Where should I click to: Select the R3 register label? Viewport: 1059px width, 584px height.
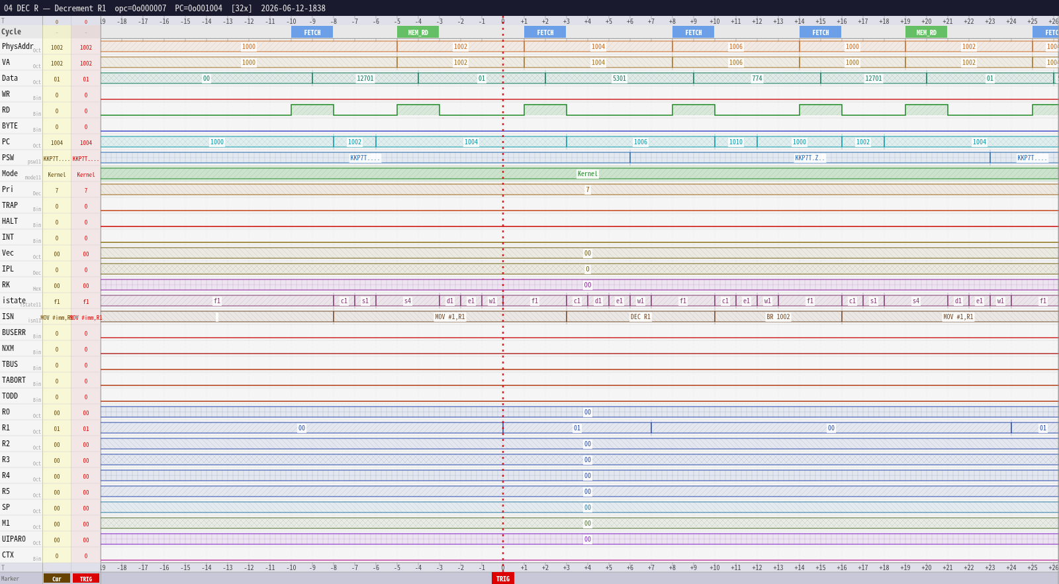[x=6, y=460]
